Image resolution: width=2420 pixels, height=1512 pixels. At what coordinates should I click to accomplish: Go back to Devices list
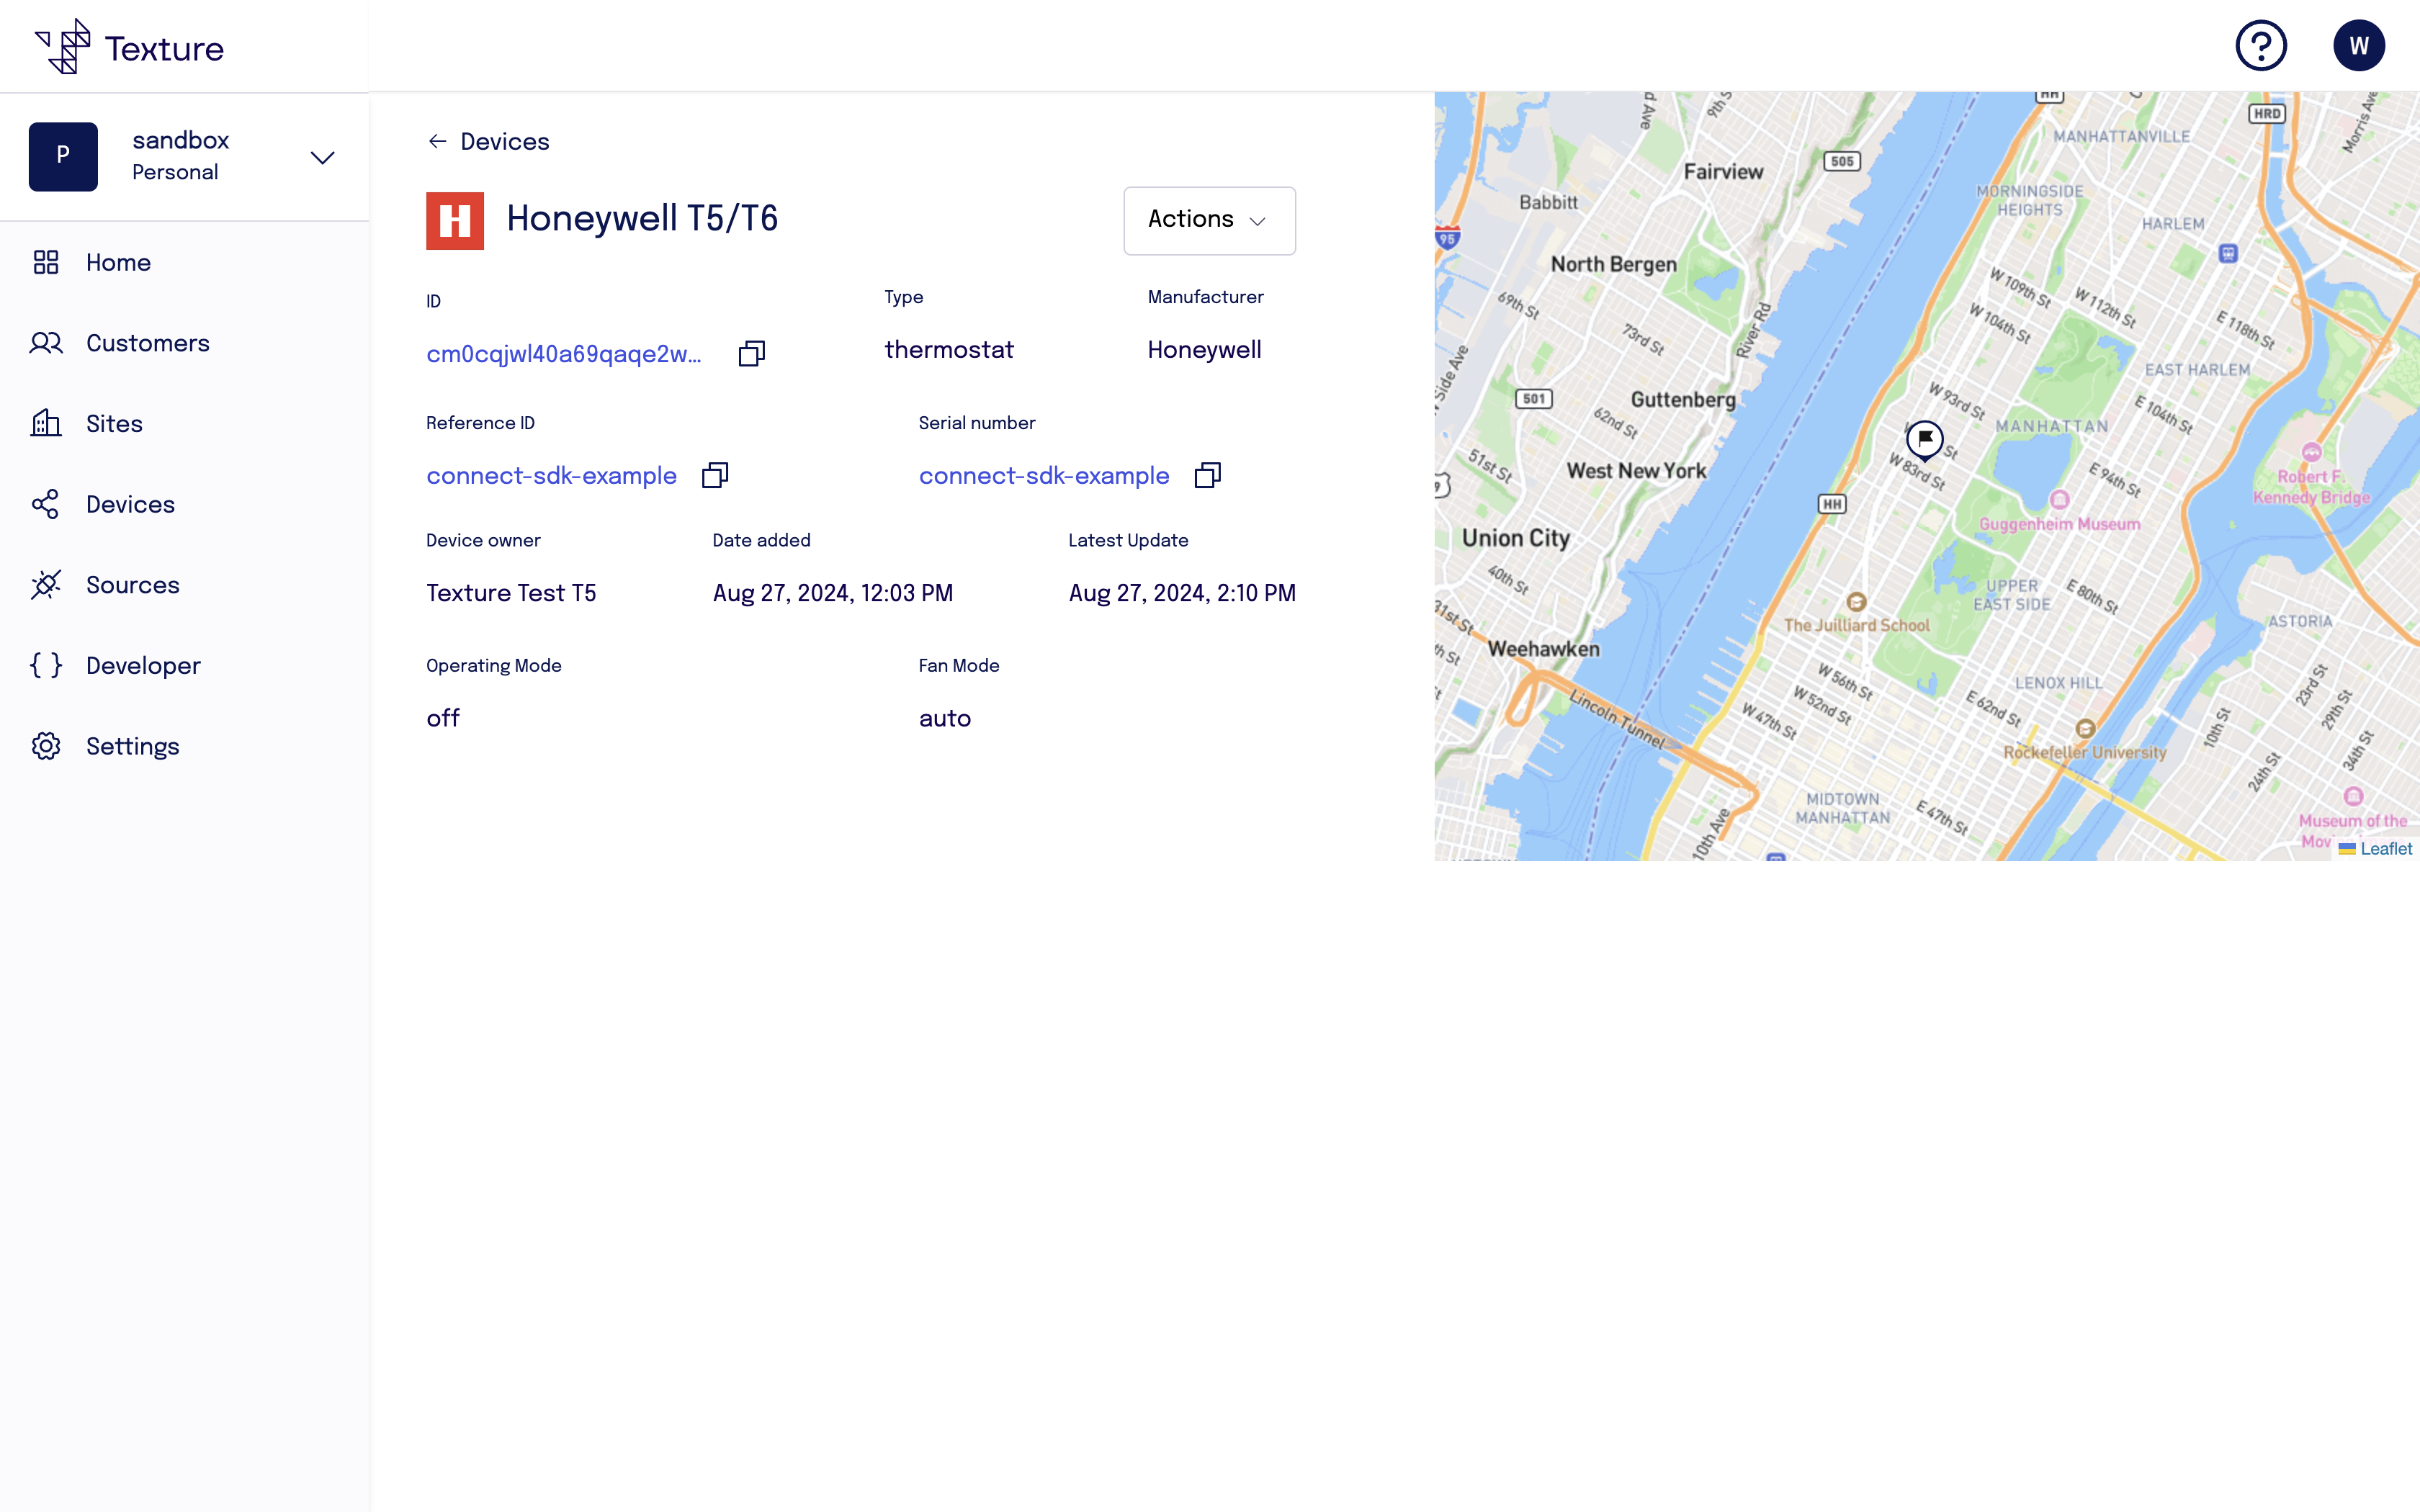488,141
